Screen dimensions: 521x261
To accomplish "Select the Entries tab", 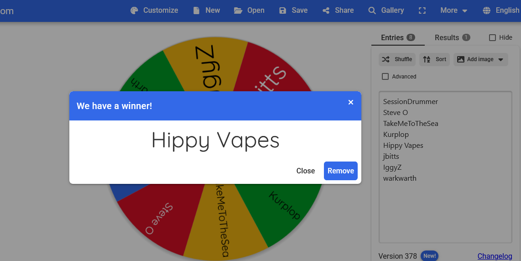I will point(397,38).
